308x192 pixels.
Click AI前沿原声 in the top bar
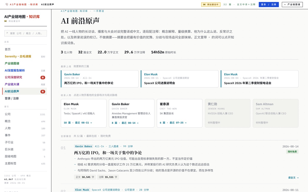click(47, 5)
